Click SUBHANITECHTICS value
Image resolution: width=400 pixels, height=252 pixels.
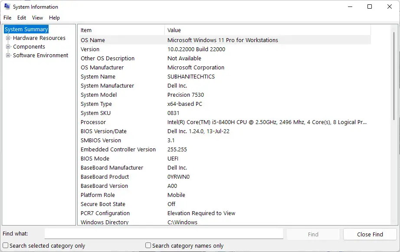pyautogui.click(x=191, y=76)
